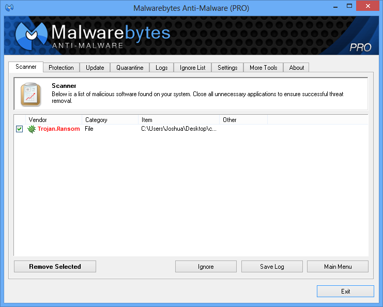Click the Exit button
This screenshot has width=383, height=307.
coord(345,291)
